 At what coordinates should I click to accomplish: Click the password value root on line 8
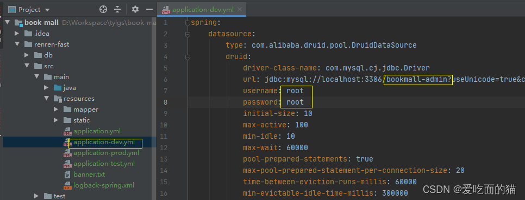pyautogui.click(x=295, y=102)
